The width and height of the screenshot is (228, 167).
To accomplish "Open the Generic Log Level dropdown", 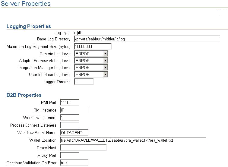I will (91, 54).
